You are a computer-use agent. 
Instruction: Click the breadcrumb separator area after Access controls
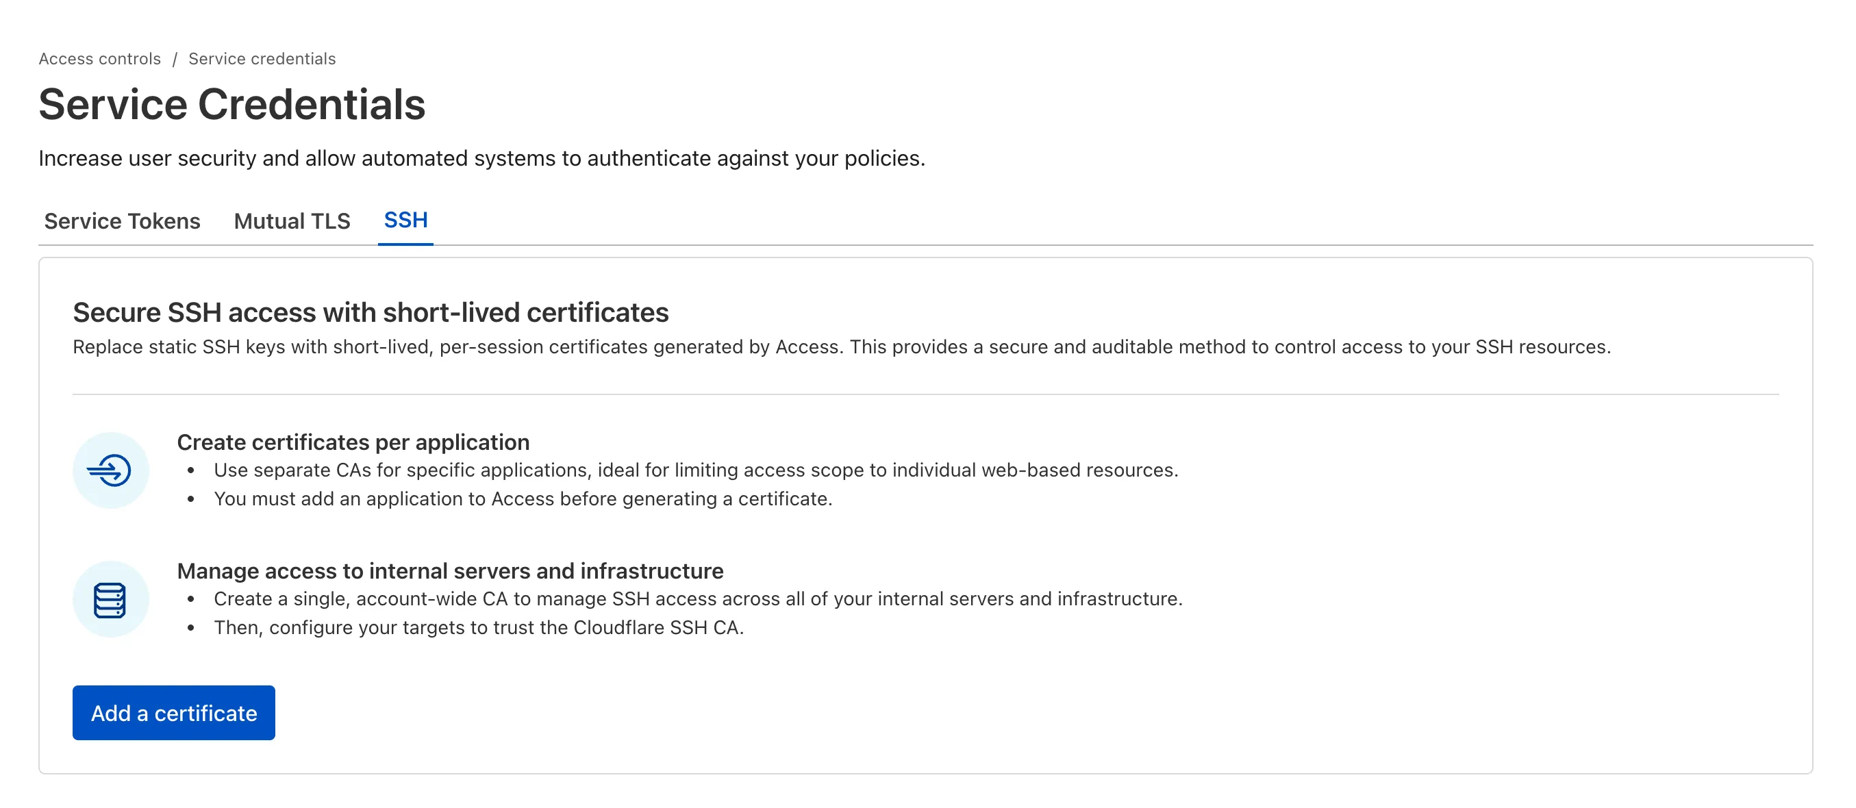pos(174,58)
